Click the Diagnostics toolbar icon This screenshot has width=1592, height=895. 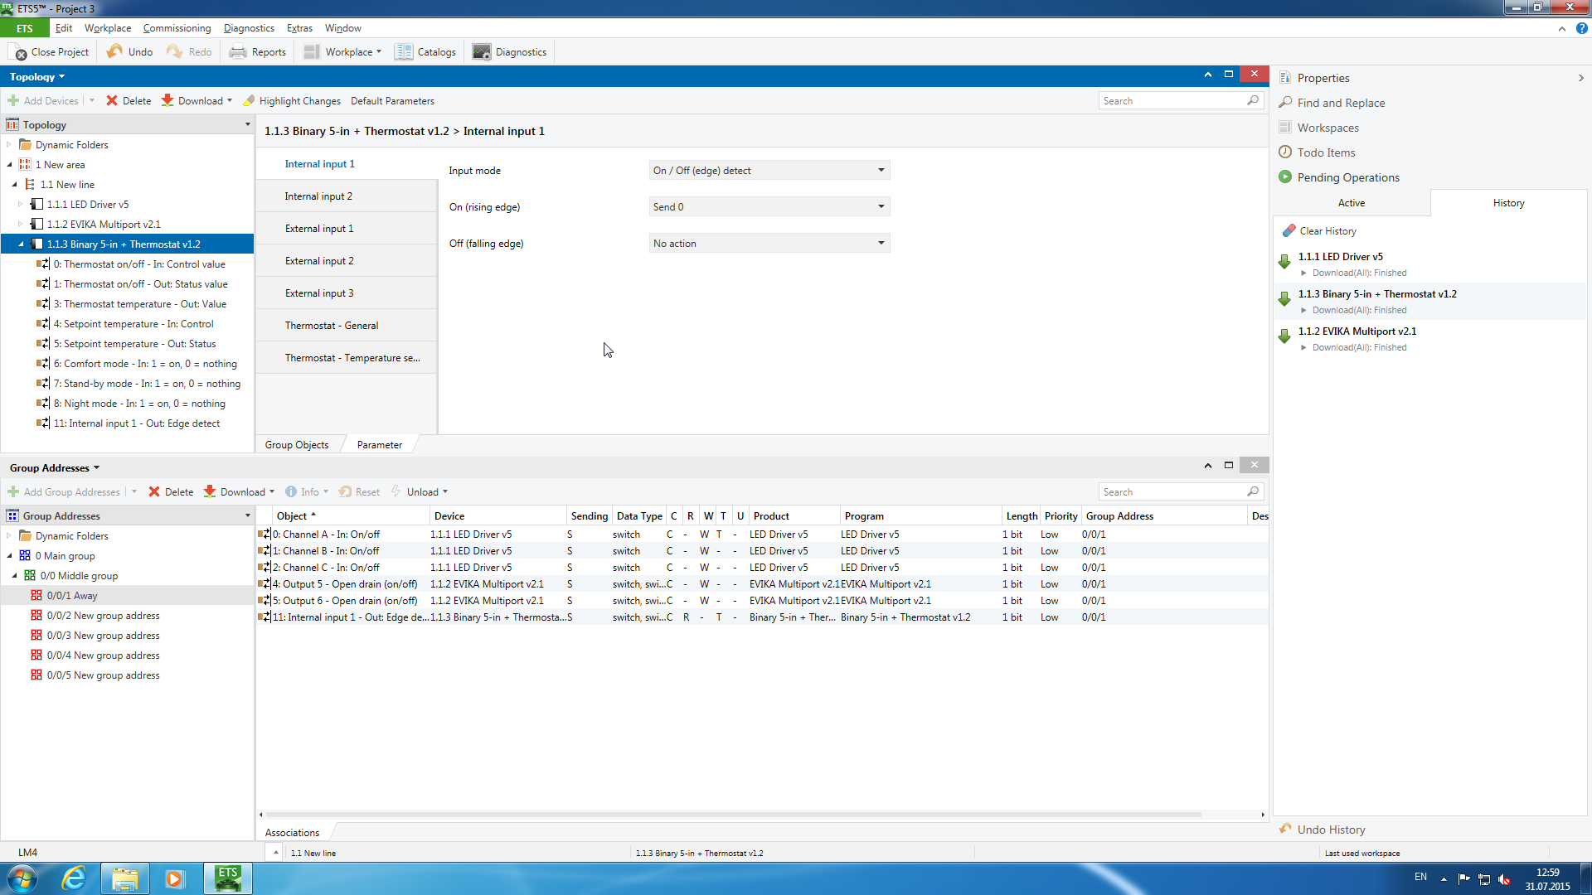tap(482, 52)
